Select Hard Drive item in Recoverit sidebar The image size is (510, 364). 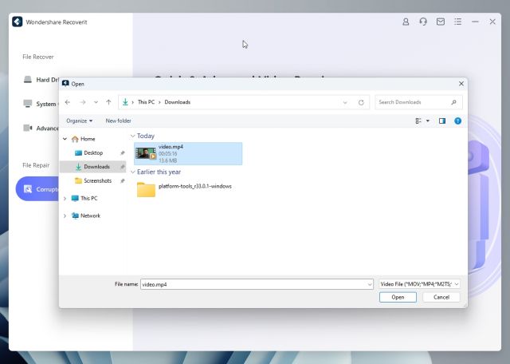tap(41, 80)
